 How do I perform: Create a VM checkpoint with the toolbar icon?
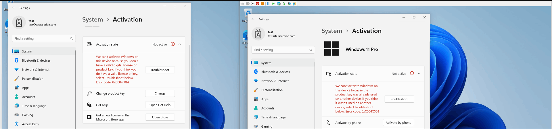(x=279, y=3)
